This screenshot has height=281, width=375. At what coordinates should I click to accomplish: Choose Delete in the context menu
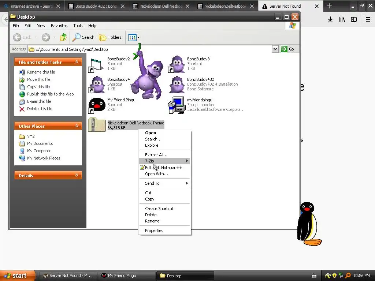[164, 215]
